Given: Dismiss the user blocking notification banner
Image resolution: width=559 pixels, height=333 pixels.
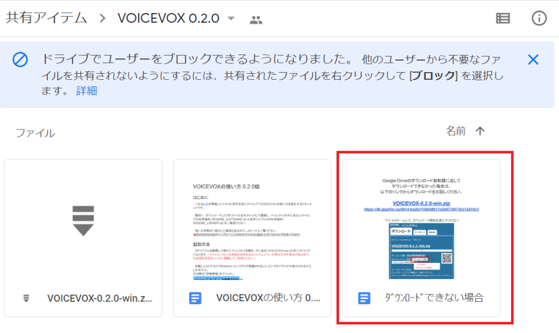Looking at the screenshot, I should pos(533,60).
